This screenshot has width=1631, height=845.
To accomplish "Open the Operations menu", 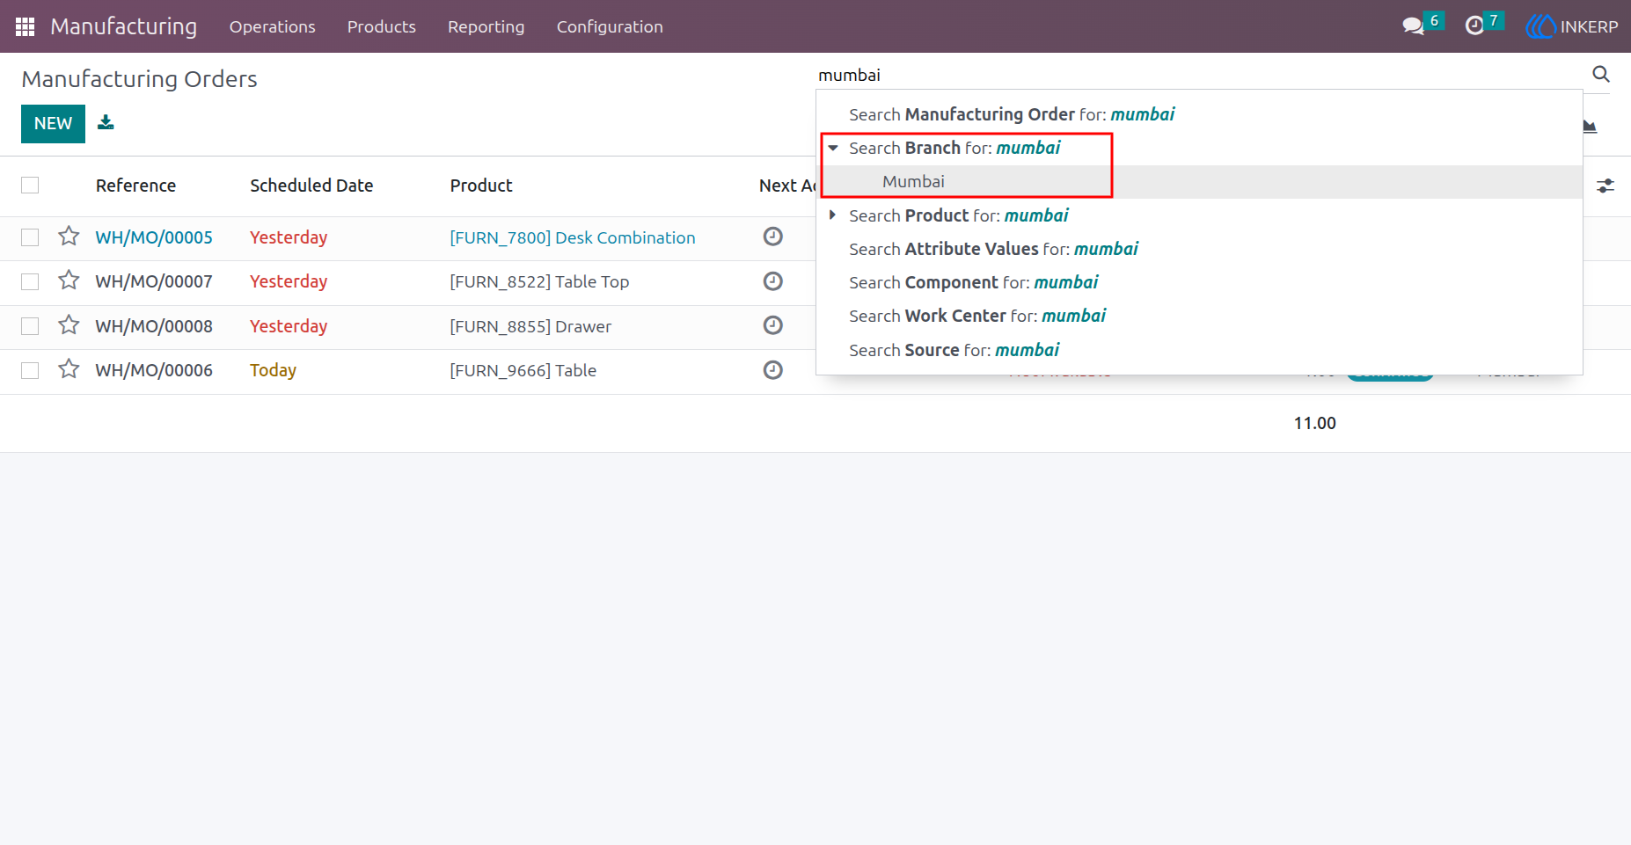I will (273, 26).
